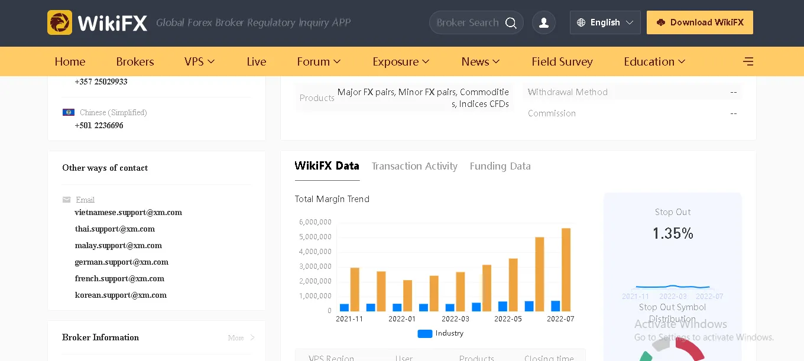804x361 pixels.
Task: Click the Total Margin Trend title
Action: 332,199
